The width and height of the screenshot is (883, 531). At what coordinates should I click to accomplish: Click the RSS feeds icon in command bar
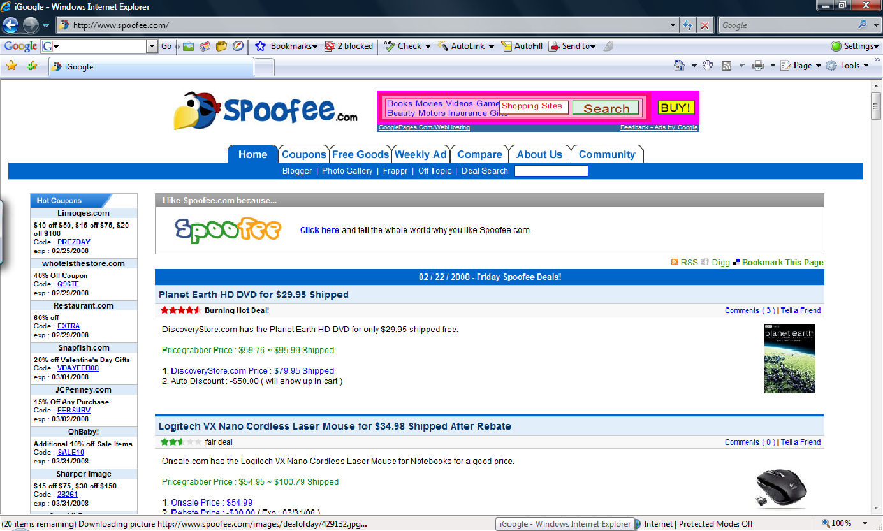click(x=726, y=65)
